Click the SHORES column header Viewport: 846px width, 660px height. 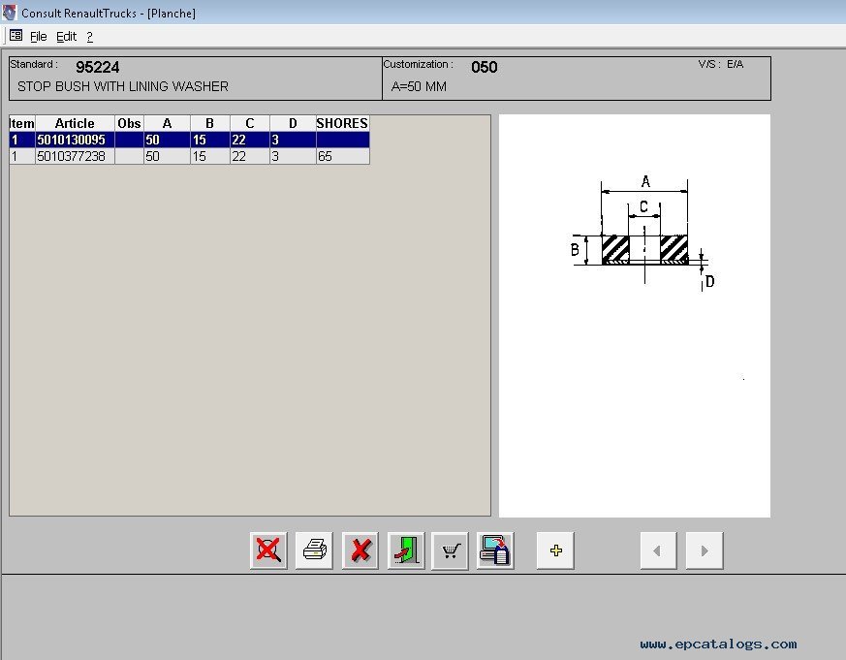click(x=342, y=123)
